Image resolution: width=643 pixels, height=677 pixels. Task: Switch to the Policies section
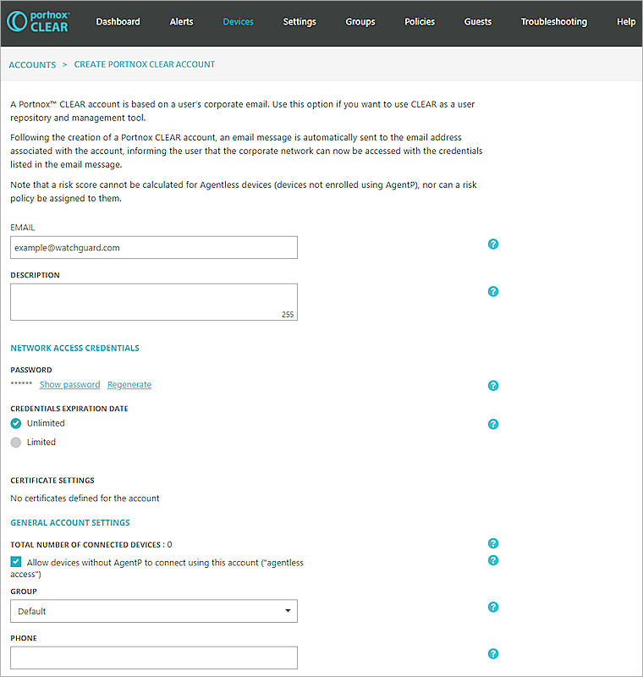(420, 21)
